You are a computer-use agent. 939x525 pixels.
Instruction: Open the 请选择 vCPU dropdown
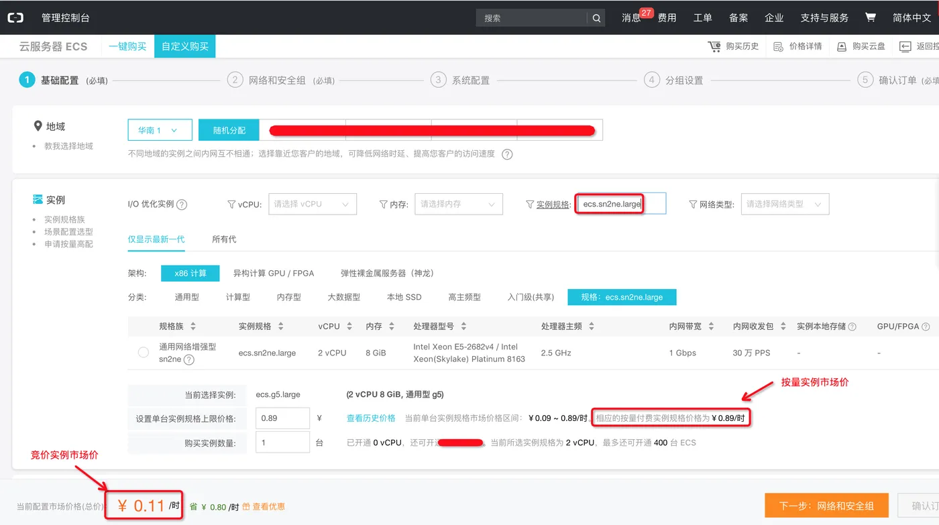click(313, 205)
